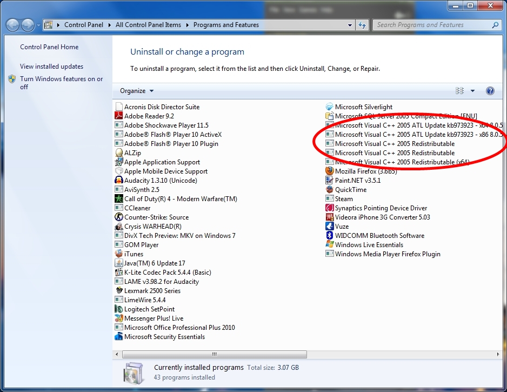Open the address bar history dropdown

350,25
